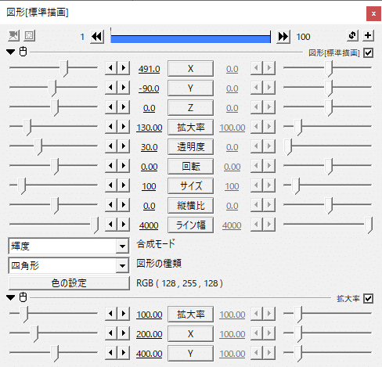
Task: Jump to object end with fast-forward button
Action: tap(283, 37)
